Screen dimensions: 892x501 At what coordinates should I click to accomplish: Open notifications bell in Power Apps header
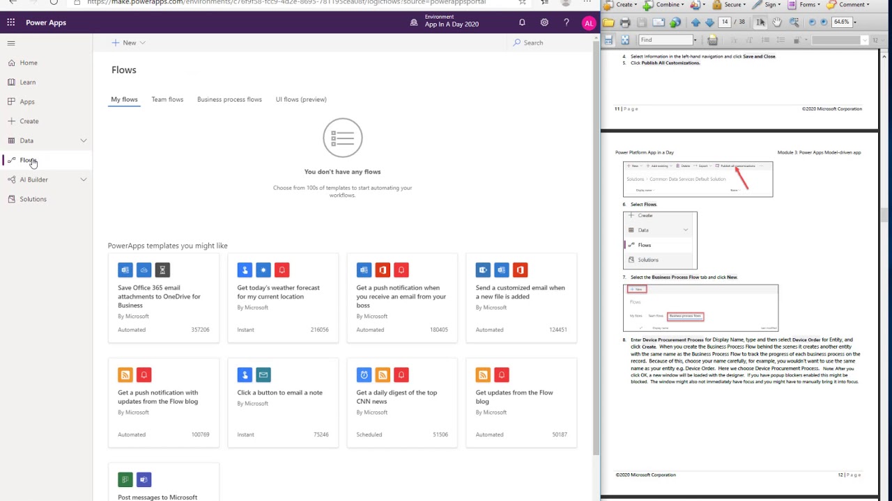click(522, 23)
